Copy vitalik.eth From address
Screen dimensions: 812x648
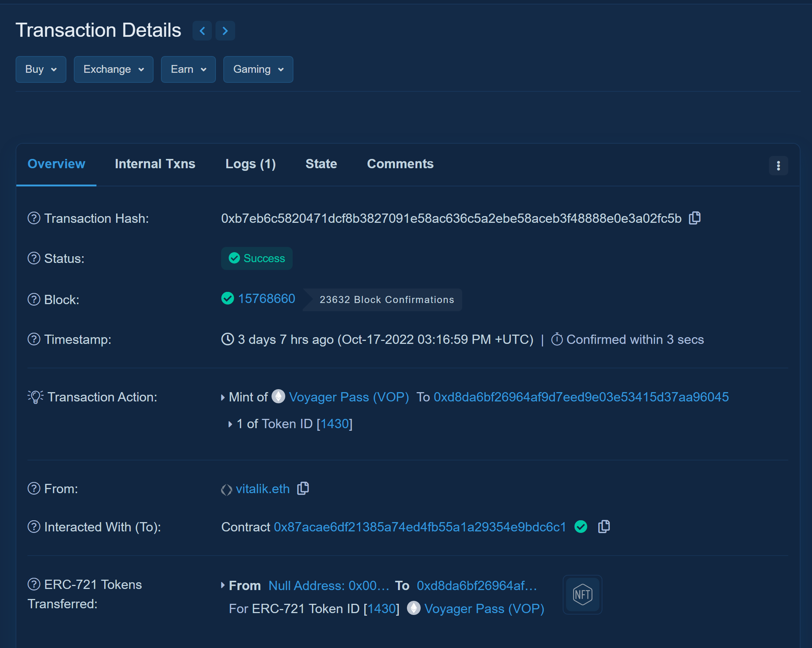click(x=303, y=488)
